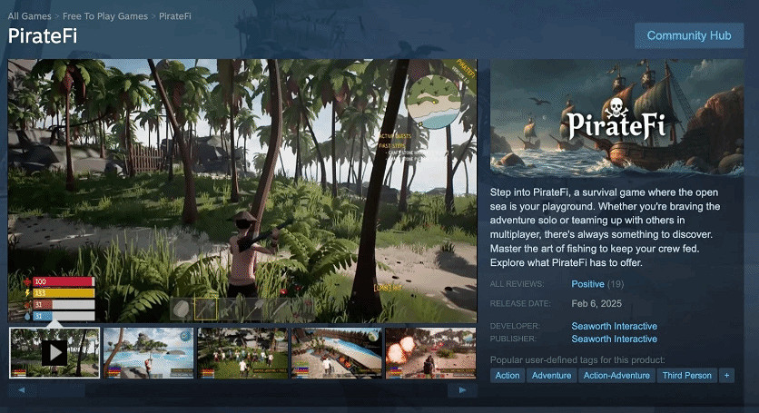Screen dimensions: 759x413
Task: Open Free To Play Games breadcrumb
Action: point(106,16)
